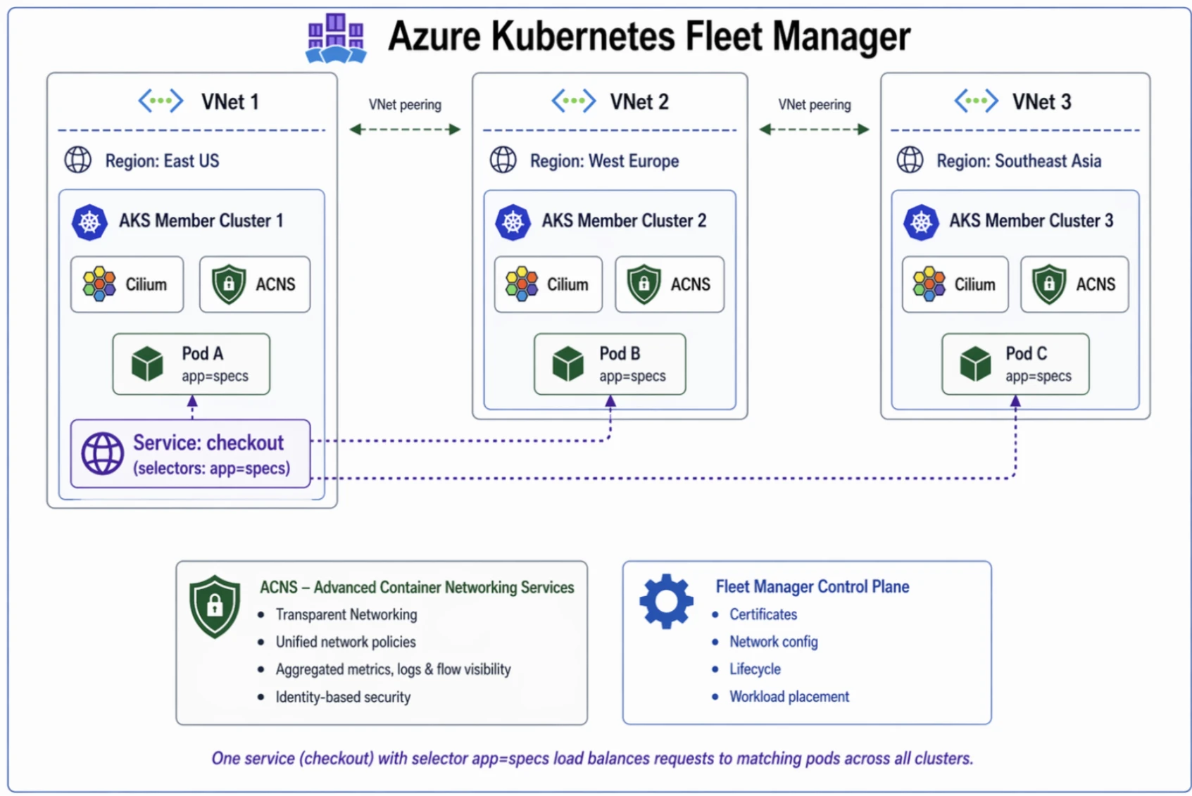1192x796 pixels.
Task: Click the large ACNS shield icon in the legend
Action: tap(215, 607)
